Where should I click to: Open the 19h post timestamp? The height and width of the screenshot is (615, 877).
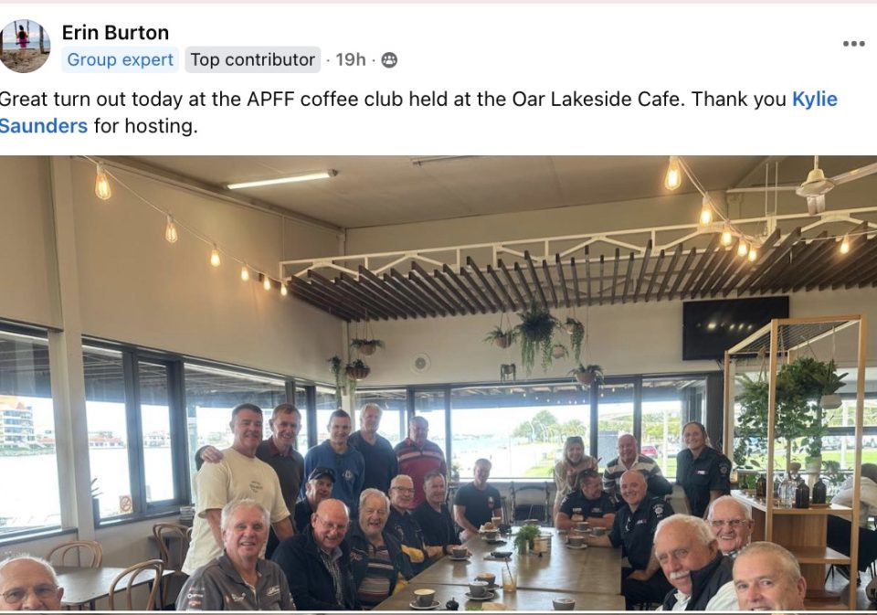(351, 60)
